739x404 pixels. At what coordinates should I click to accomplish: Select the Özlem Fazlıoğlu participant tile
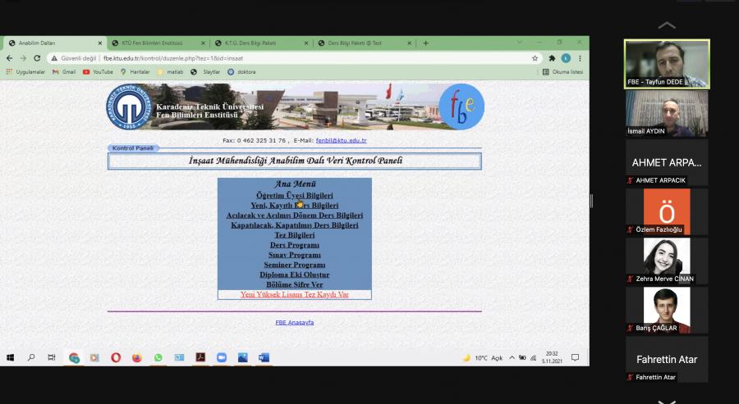[x=667, y=211]
